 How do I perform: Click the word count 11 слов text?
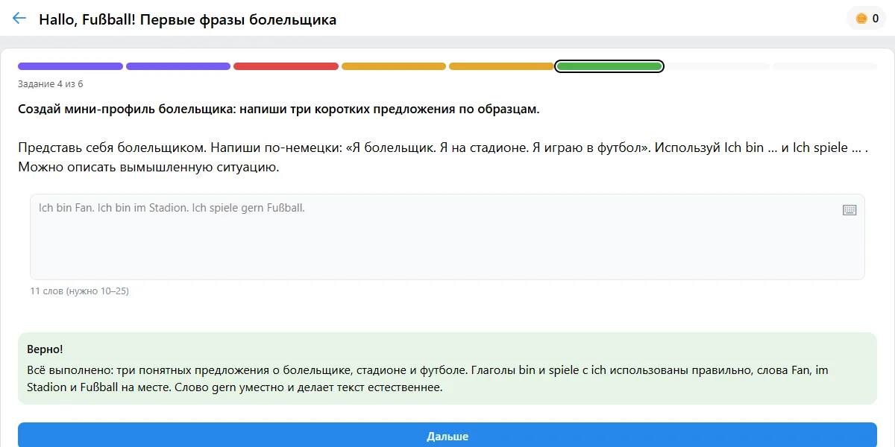coord(79,291)
